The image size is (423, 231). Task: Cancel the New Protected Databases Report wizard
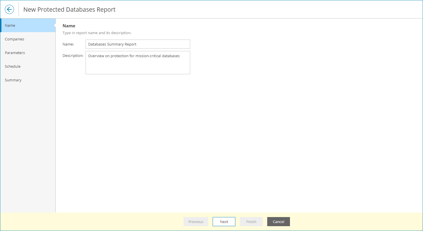click(278, 221)
